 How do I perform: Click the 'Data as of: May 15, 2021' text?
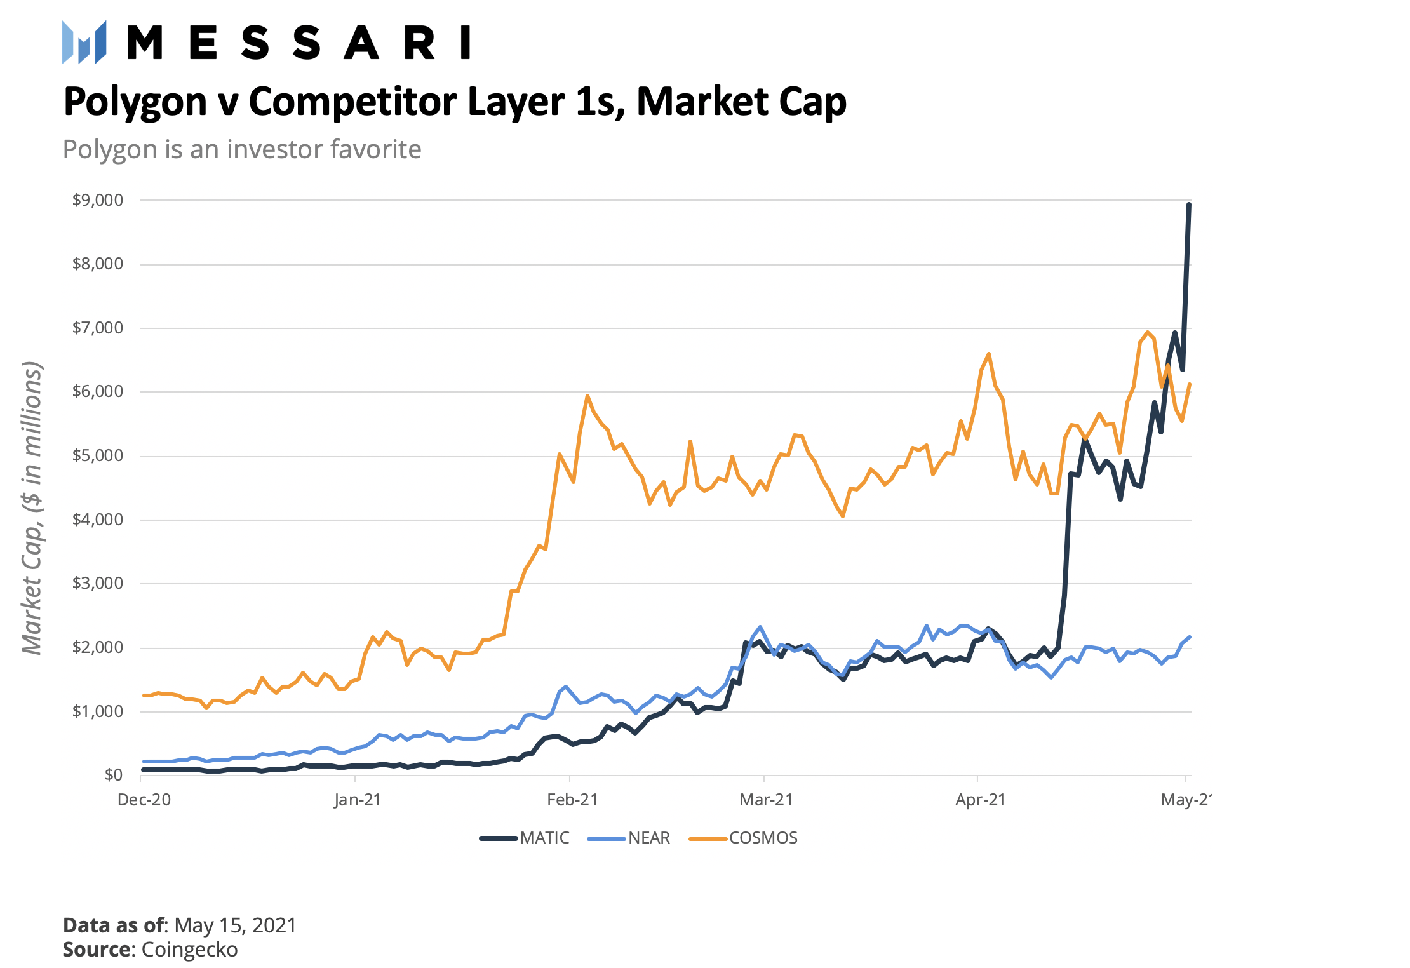coord(180,925)
